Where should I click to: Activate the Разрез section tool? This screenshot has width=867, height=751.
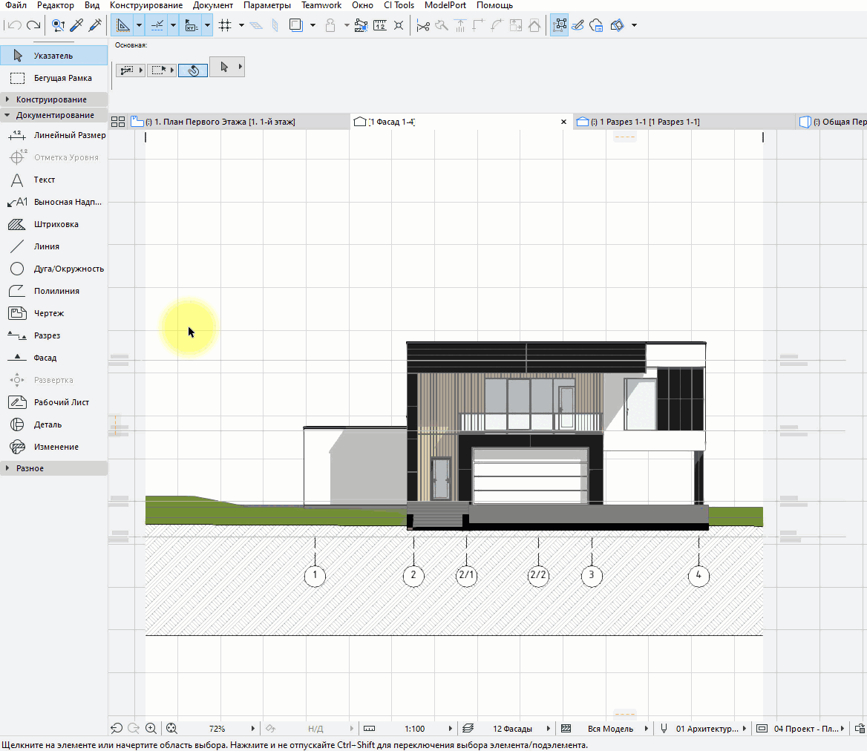tap(47, 335)
